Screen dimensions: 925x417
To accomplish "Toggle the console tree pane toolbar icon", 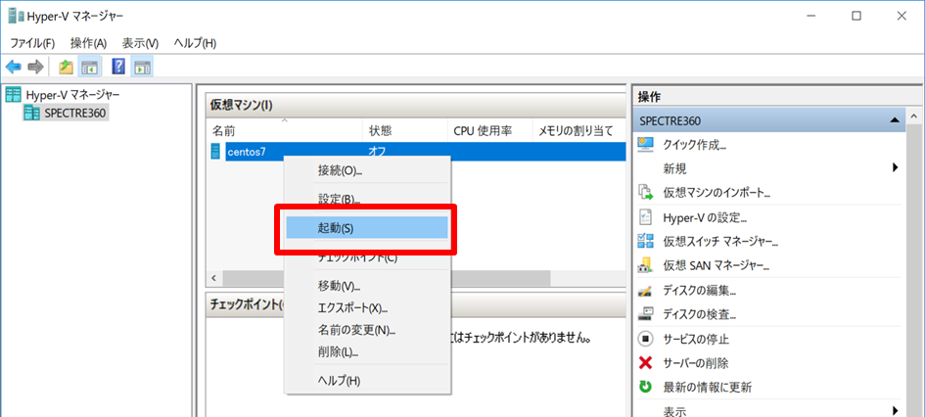I will point(89,68).
